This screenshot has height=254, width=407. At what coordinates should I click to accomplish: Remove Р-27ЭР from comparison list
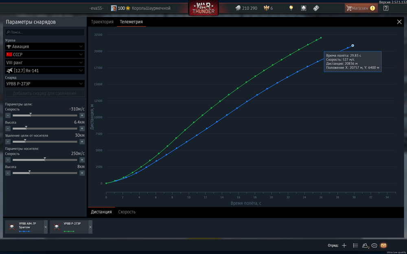[x=90, y=227]
